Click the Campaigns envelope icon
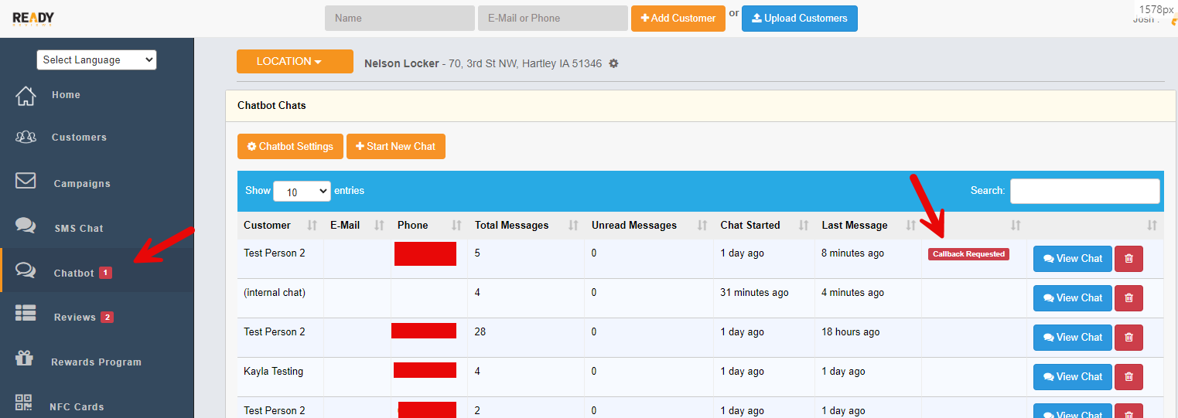The height and width of the screenshot is (418, 1178). pyautogui.click(x=26, y=181)
